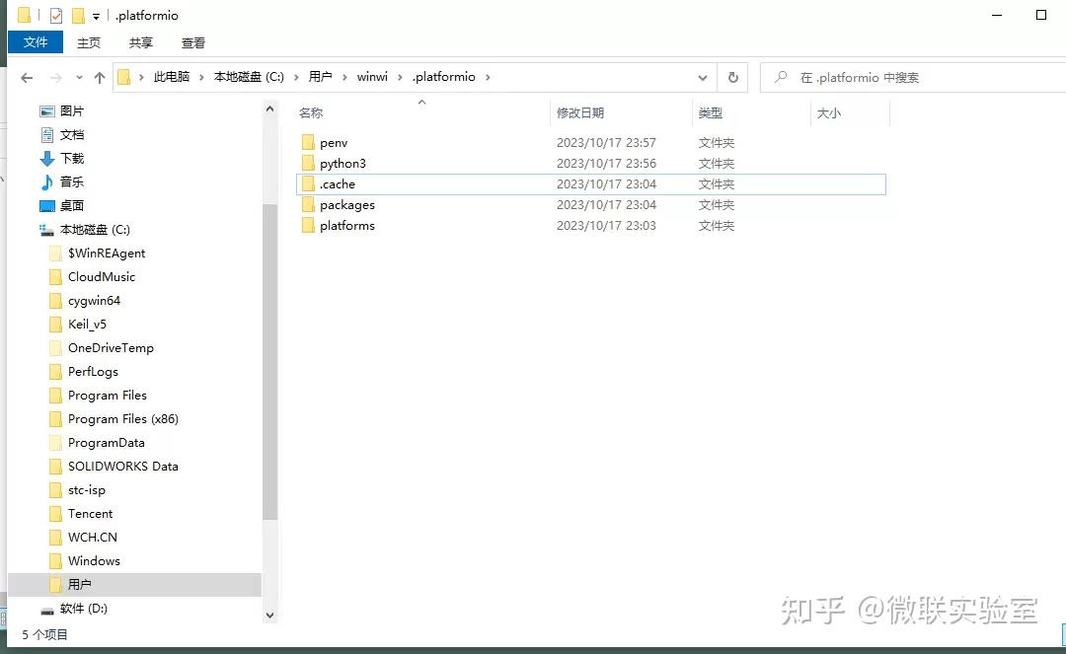Open the address bar history dropdown
The width and height of the screenshot is (1066, 654).
(x=702, y=77)
